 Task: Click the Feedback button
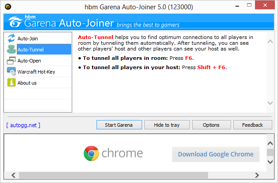253,125
